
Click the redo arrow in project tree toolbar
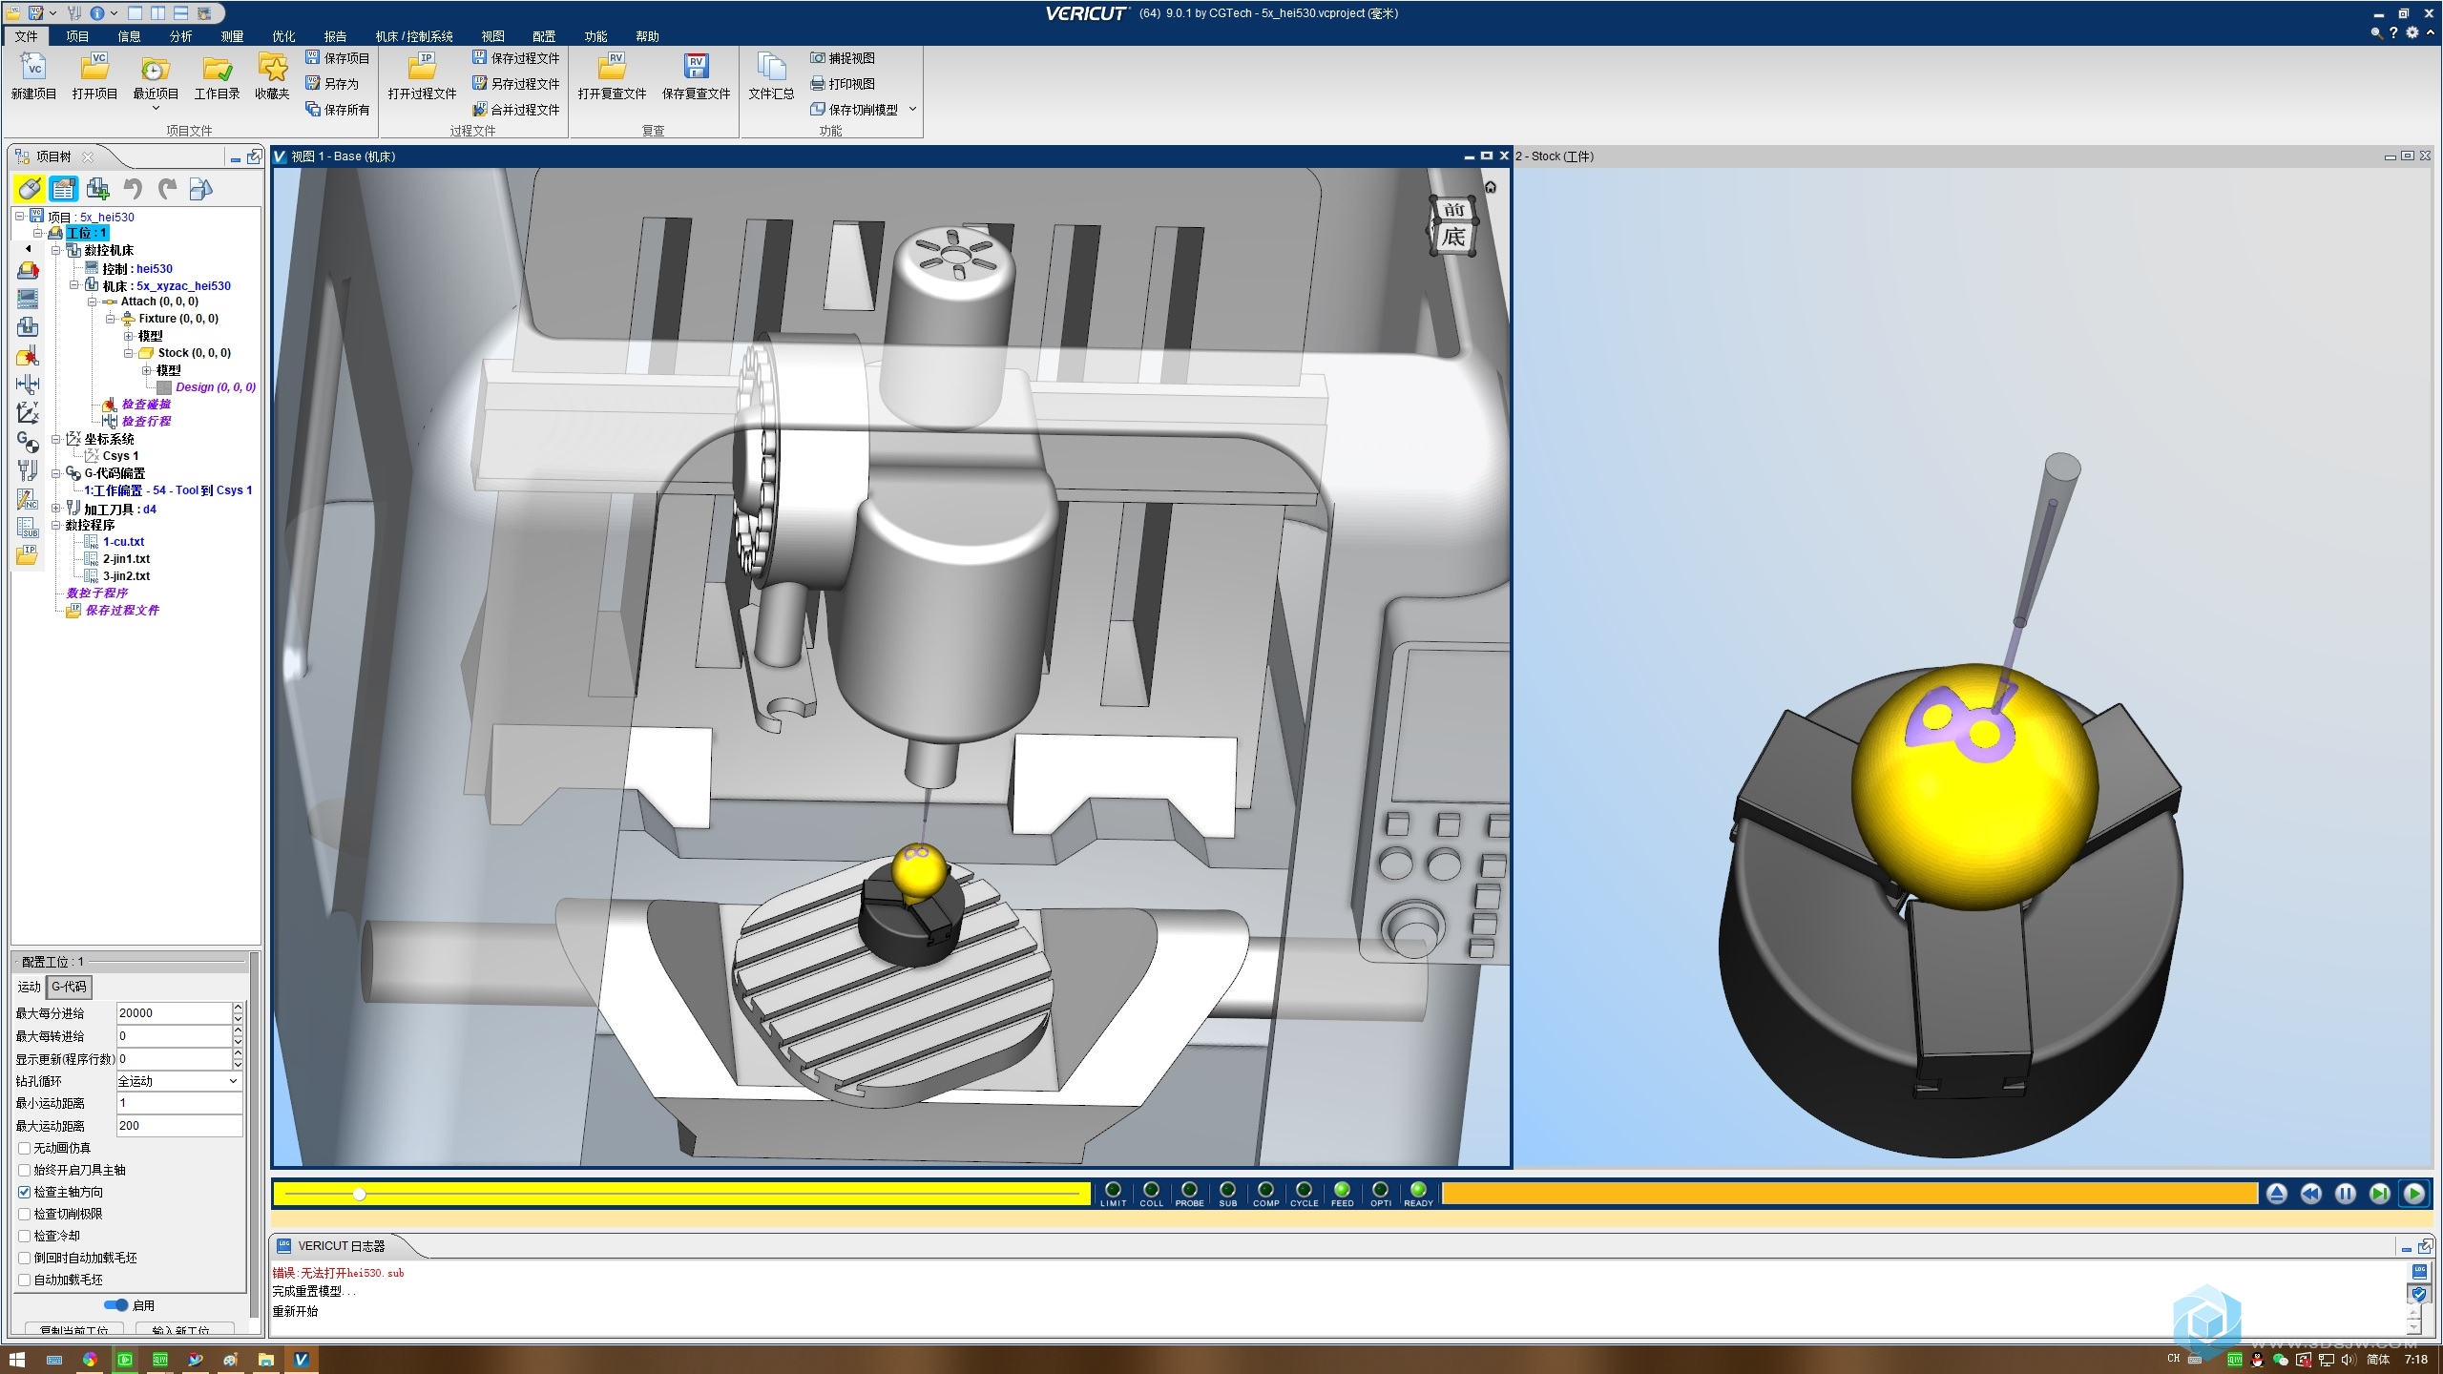pyautogui.click(x=167, y=189)
